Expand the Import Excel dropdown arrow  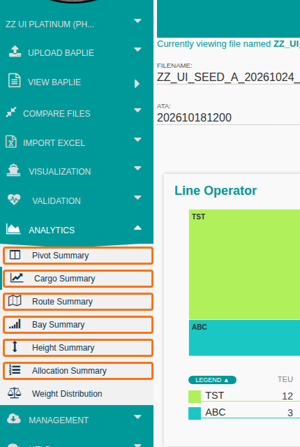[x=137, y=140]
